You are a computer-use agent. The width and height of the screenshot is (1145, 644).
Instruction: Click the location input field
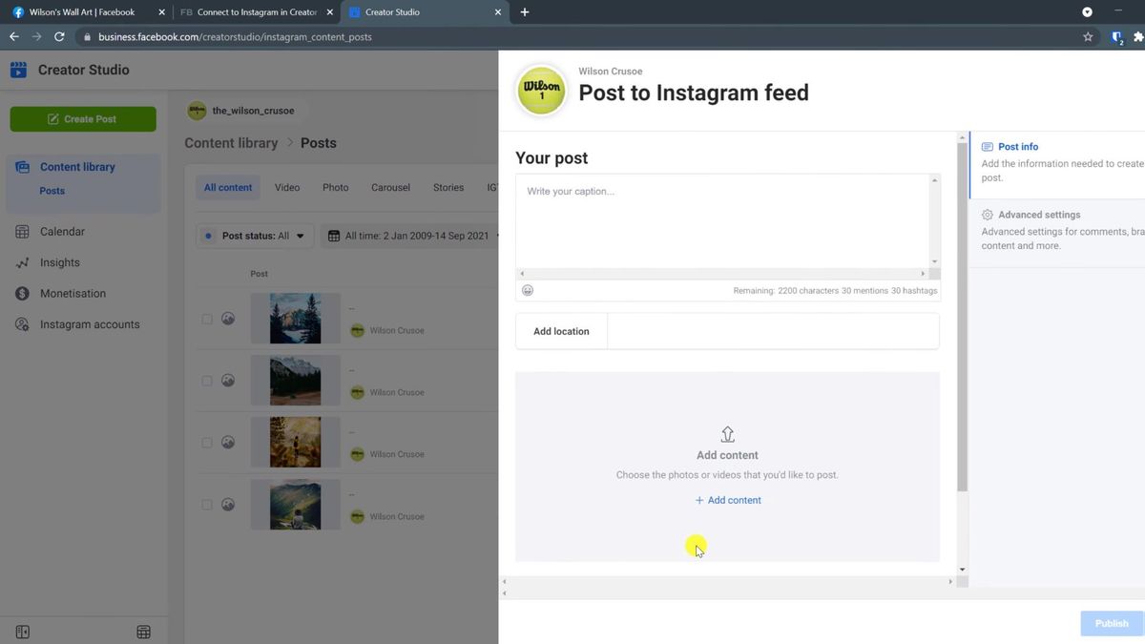[773, 331]
